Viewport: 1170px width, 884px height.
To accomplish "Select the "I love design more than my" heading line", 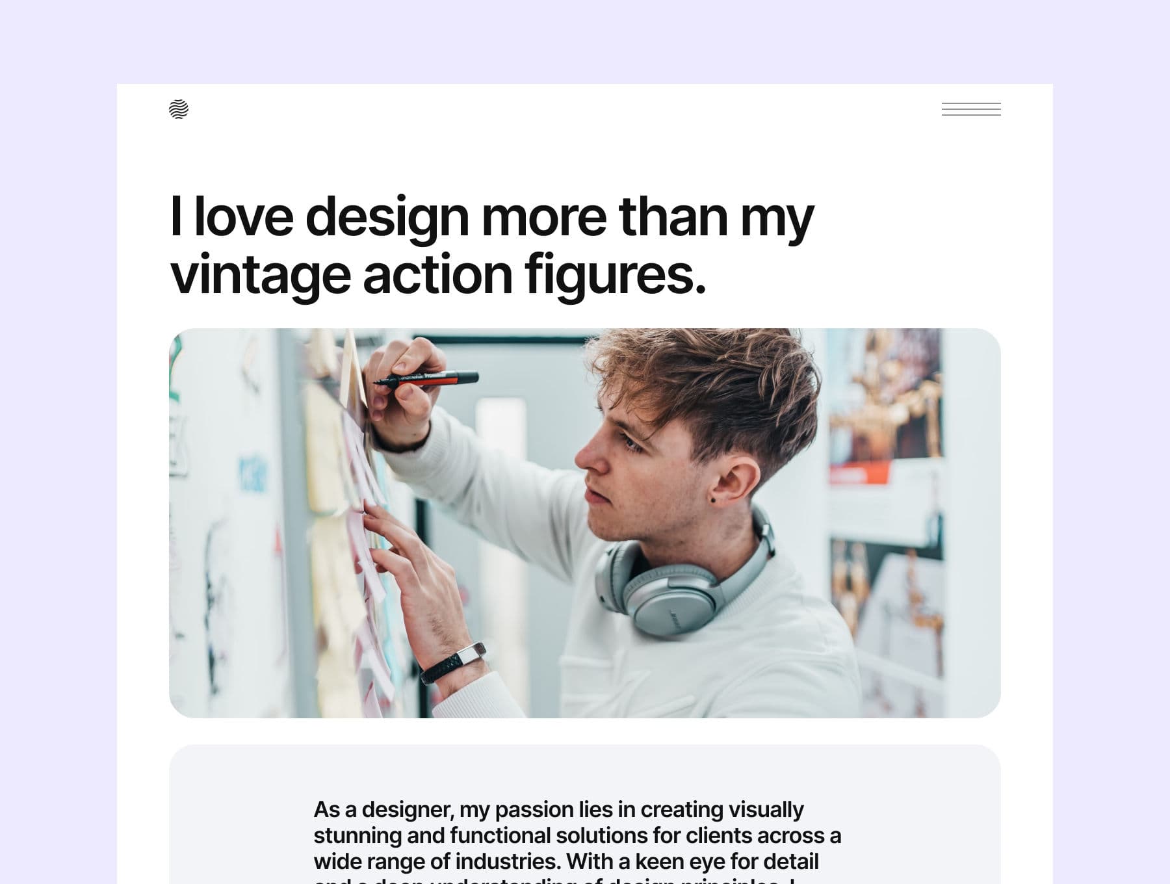I will pos(491,217).
